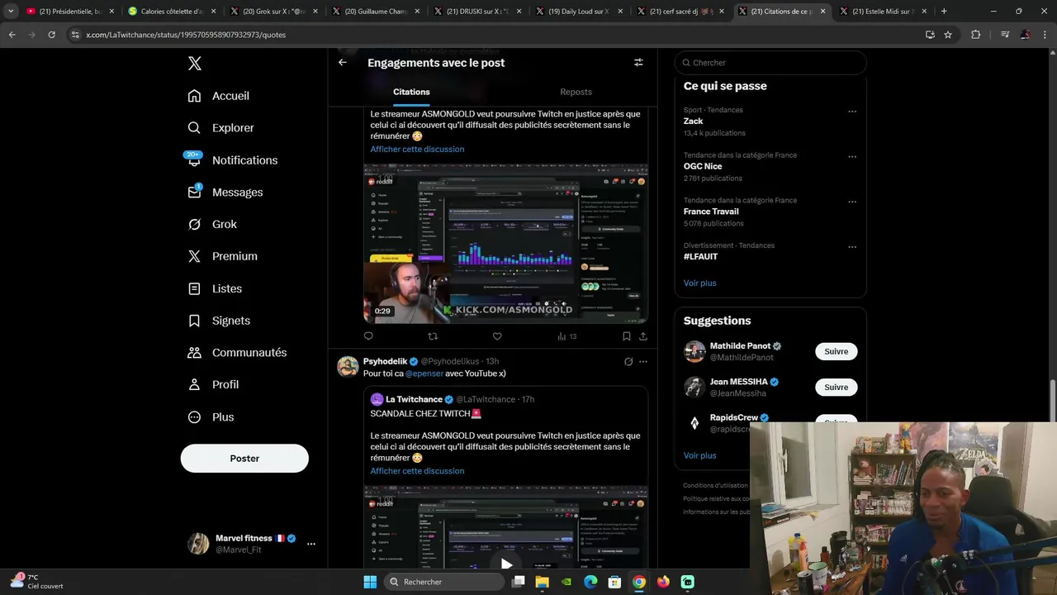Share the first quoted post

coord(643,336)
